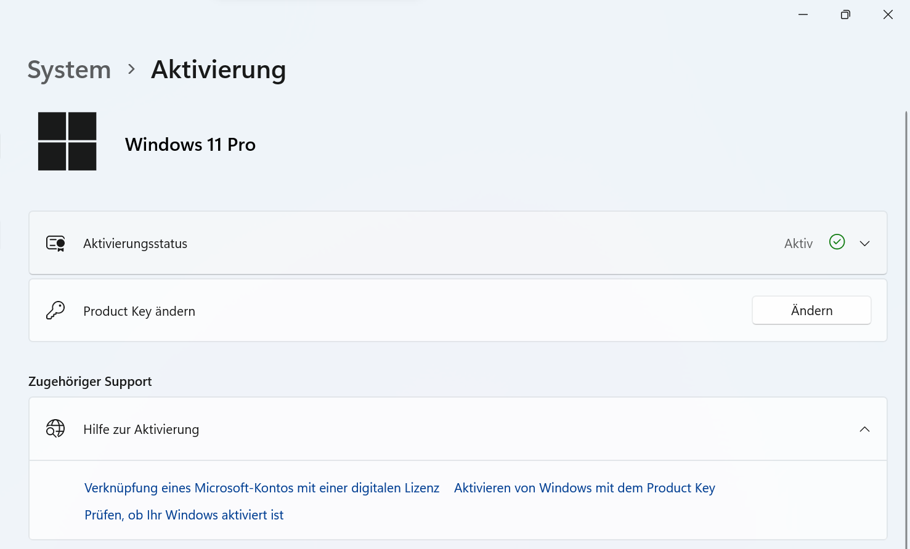
Task: Click the Aktivierung breadcrumb heading
Action: coord(219,70)
